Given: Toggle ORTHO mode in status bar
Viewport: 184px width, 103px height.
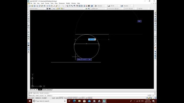Looking at the screenshot, I should 61,98.
